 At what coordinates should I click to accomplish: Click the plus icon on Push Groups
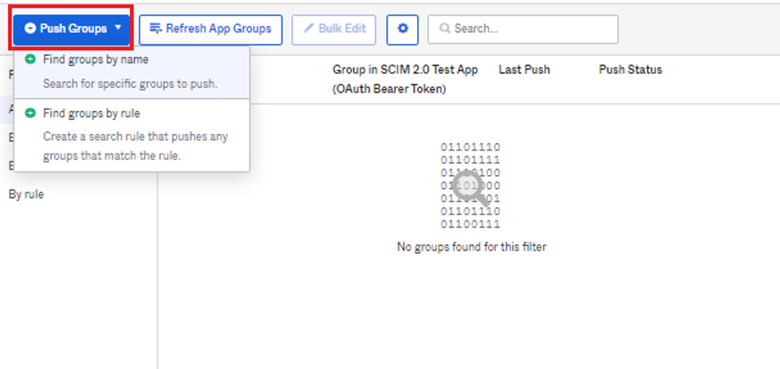(x=30, y=29)
